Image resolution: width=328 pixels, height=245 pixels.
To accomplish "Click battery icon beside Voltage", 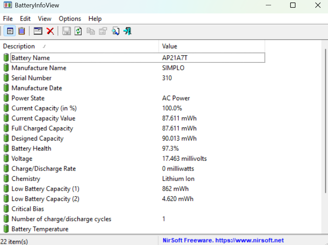I will coord(6,158).
